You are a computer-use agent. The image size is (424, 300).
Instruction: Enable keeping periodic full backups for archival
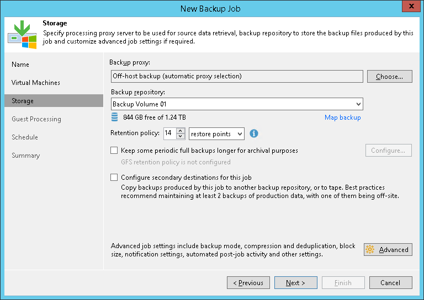click(114, 150)
